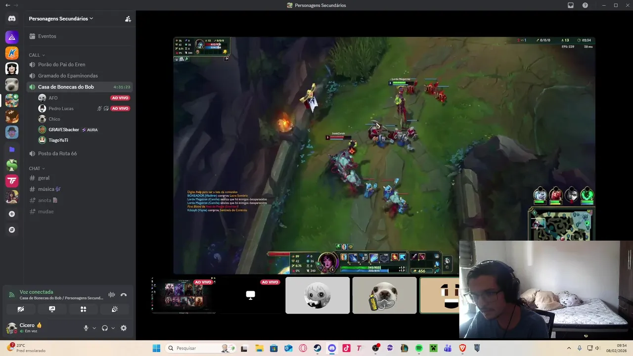Image resolution: width=633 pixels, height=356 pixels.
Task: Open Discover servers compass icon
Action: click(12, 230)
